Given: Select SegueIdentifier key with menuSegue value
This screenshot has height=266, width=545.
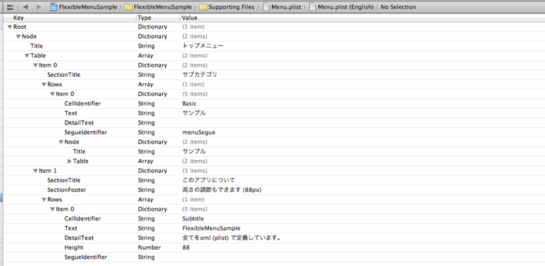Looking at the screenshot, I should [x=86, y=132].
